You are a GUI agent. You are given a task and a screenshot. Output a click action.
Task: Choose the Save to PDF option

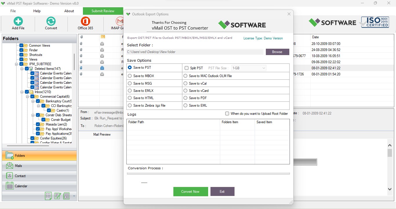[x=186, y=98]
